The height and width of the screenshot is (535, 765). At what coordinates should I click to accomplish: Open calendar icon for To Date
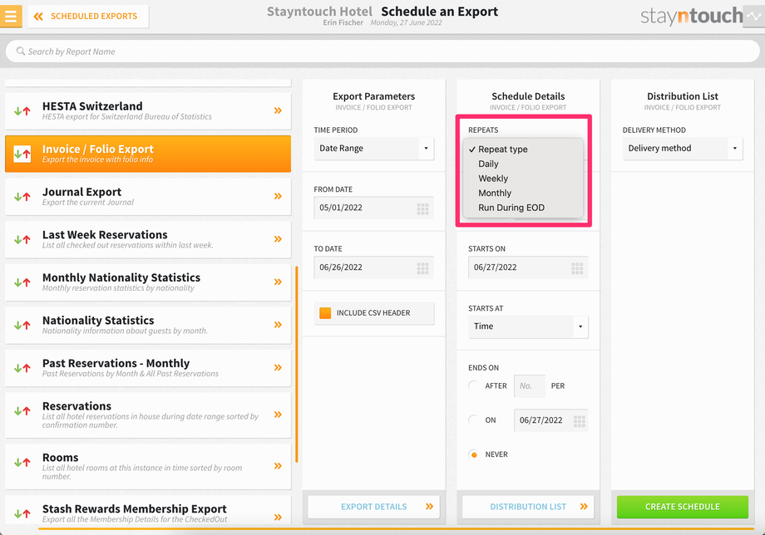[423, 268]
